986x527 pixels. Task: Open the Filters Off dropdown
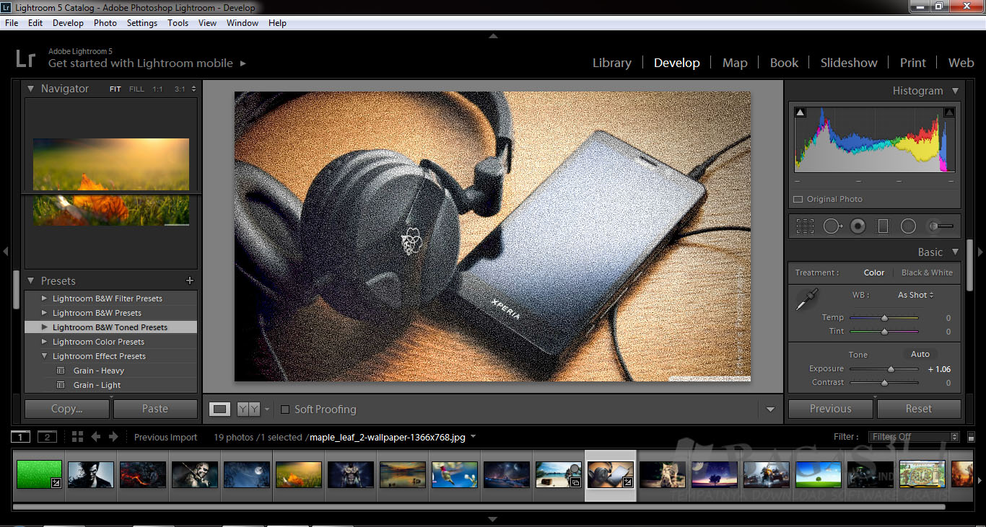point(915,437)
